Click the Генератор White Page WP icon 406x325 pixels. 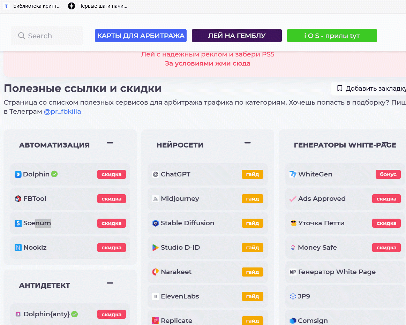pos(293,272)
